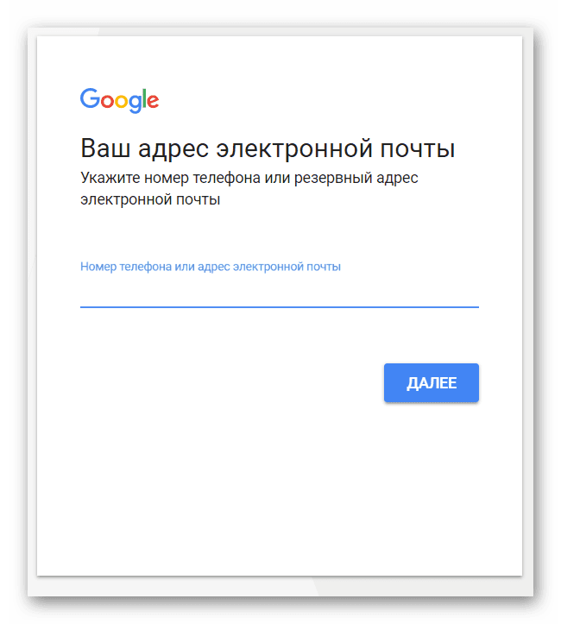Click the words резервный адрес in the subtitle

point(356,179)
